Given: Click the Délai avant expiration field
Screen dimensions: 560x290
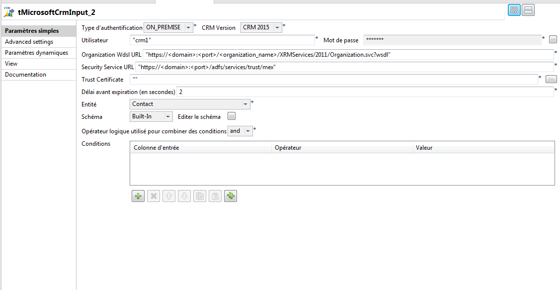Looking at the screenshot, I should pyautogui.click(x=365, y=92).
